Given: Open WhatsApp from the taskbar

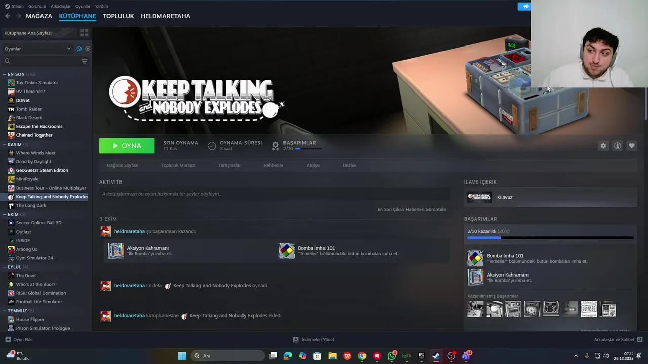Looking at the screenshot, I should [392, 356].
